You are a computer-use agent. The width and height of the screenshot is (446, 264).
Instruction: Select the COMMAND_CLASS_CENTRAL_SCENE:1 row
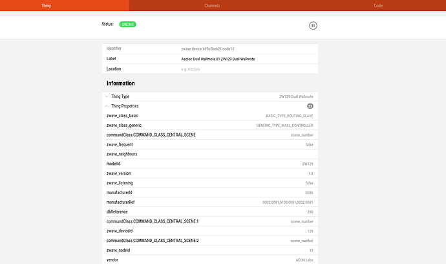210,221
